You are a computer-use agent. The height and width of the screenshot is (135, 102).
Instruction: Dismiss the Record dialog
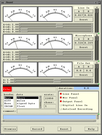coord(10,129)
